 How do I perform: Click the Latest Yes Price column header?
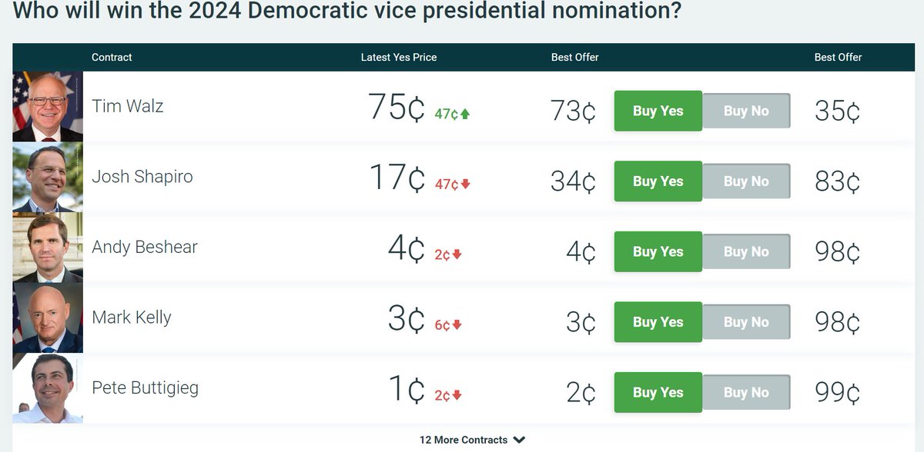coord(399,57)
